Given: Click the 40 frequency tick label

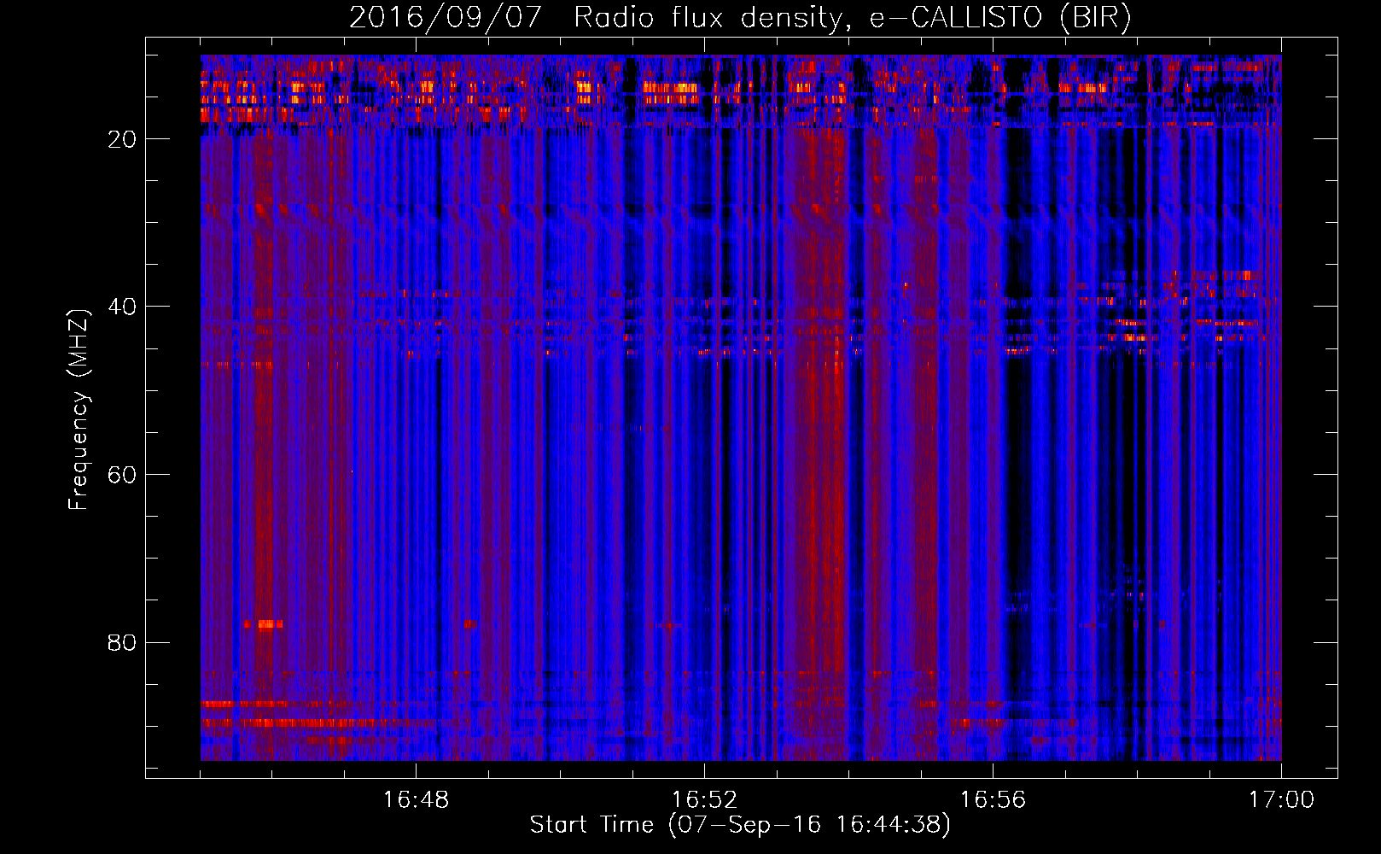Looking at the screenshot, I should click(122, 307).
